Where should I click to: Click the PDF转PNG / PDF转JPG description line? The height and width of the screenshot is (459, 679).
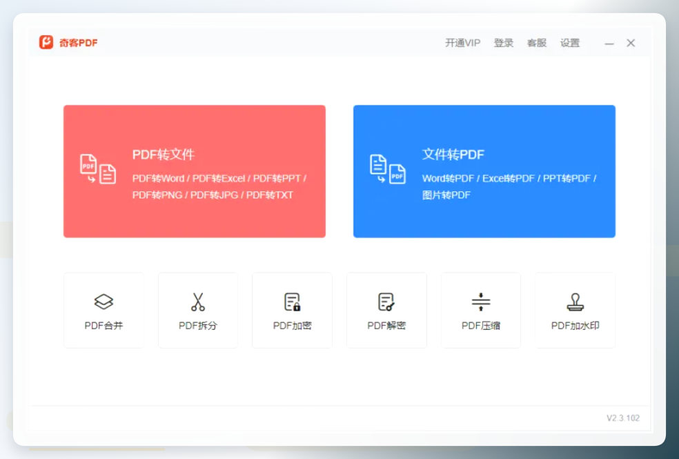click(213, 195)
